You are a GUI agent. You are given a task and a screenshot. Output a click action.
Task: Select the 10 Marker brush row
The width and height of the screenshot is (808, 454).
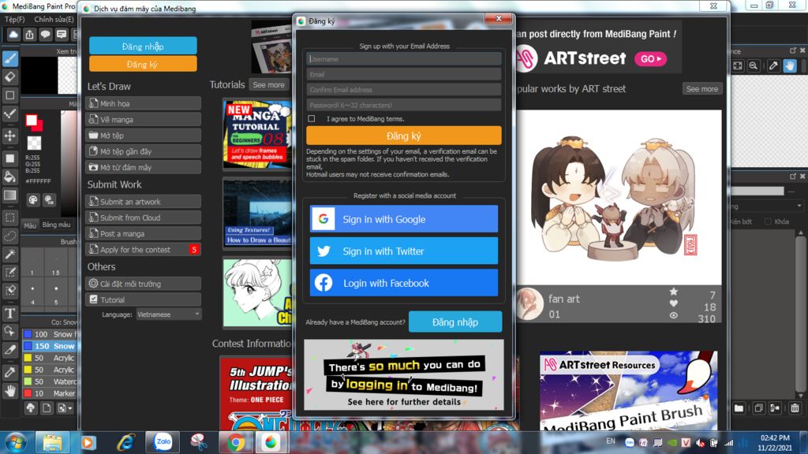(x=50, y=393)
